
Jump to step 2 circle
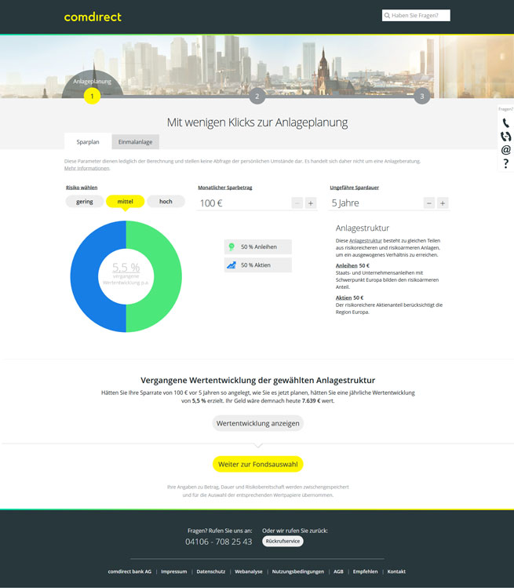coord(257,97)
